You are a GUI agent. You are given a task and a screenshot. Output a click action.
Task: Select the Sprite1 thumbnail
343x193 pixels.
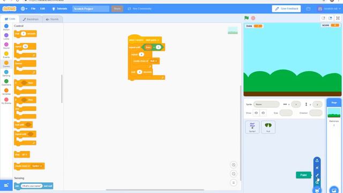[x=252, y=127]
